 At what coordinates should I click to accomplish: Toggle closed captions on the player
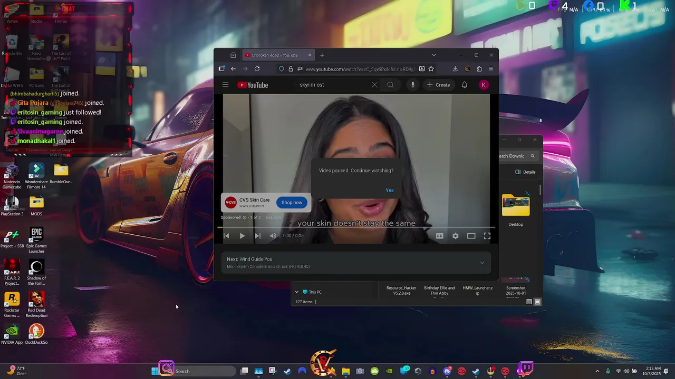coord(439,236)
